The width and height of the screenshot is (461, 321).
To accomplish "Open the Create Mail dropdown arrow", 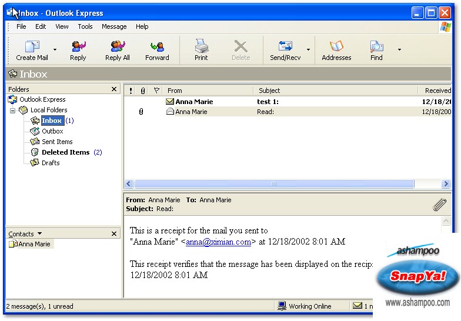I will [x=55, y=49].
